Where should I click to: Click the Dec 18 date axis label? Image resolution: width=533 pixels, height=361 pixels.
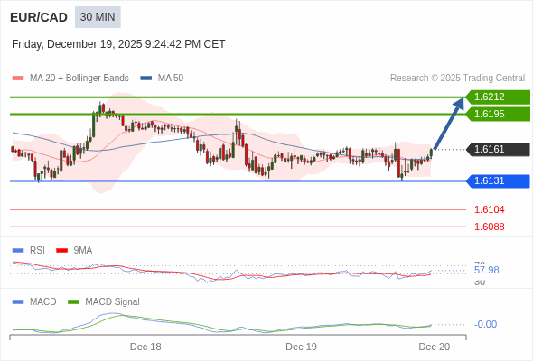pos(145,347)
